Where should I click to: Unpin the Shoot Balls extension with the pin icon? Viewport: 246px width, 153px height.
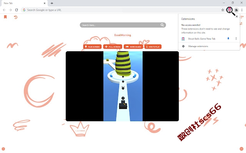tap(228, 38)
